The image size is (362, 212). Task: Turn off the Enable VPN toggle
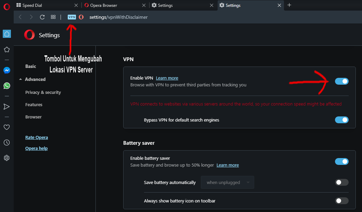click(x=342, y=81)
